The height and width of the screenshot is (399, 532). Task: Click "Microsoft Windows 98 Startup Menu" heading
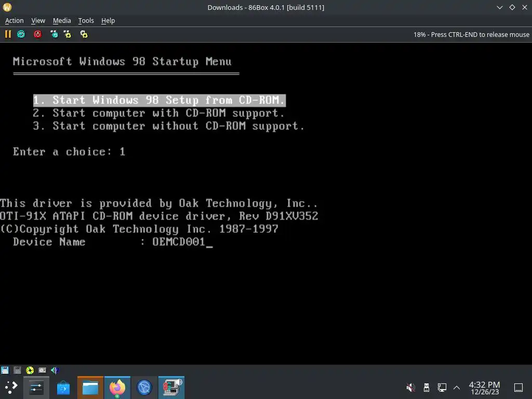pos(123,61)
